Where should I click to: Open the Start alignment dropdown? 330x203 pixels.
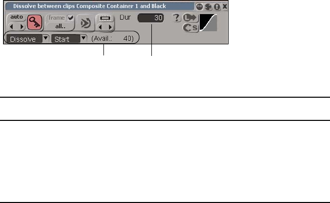(66, 39)
